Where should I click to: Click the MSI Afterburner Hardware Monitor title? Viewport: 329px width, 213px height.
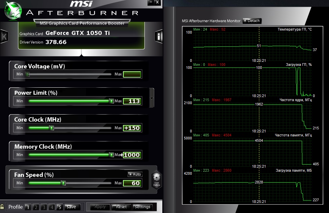click(x=211, y=21)
